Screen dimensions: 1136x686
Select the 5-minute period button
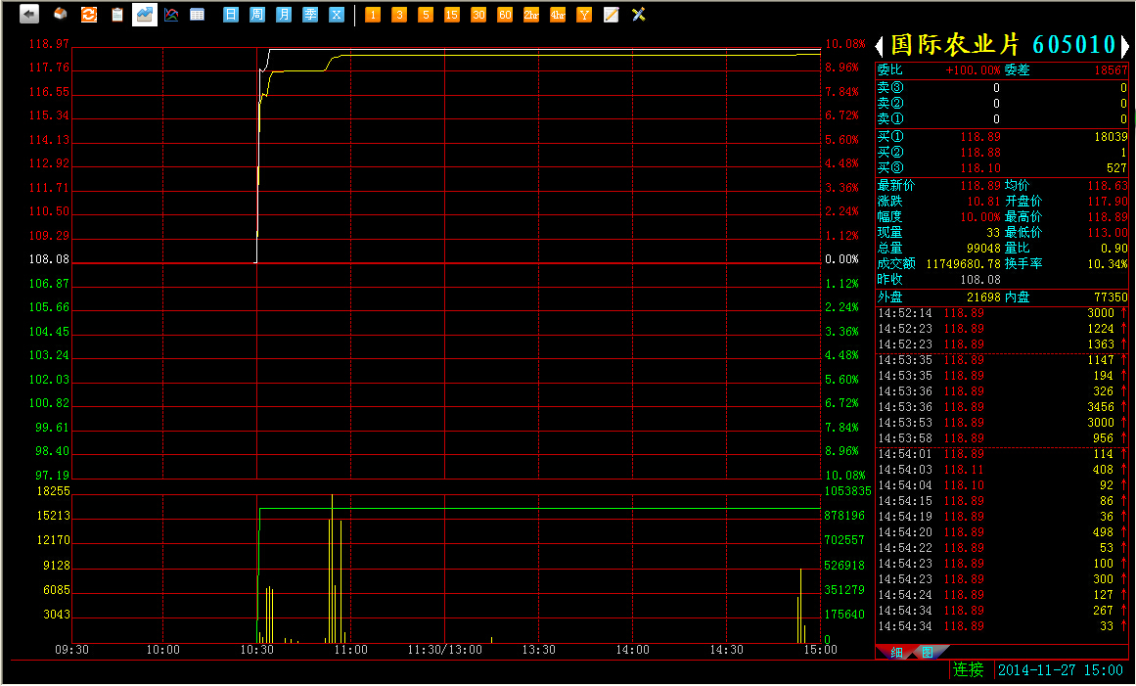tap(426, 15)
